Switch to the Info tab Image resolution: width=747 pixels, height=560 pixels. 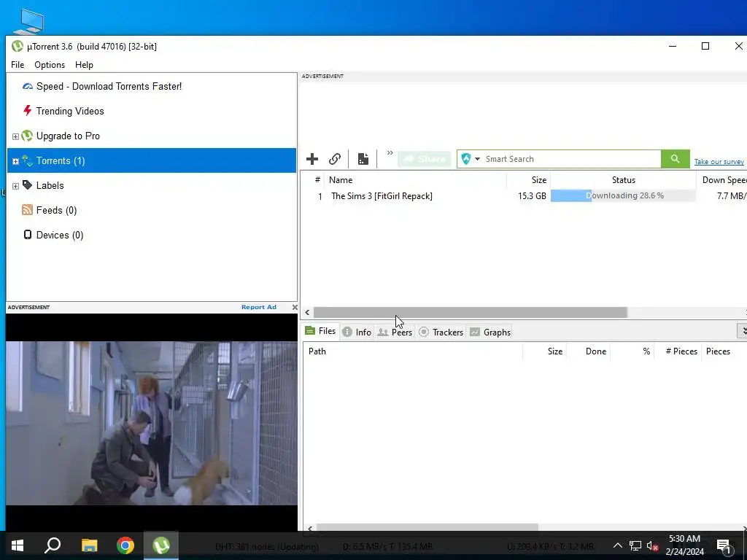[357, 332]
